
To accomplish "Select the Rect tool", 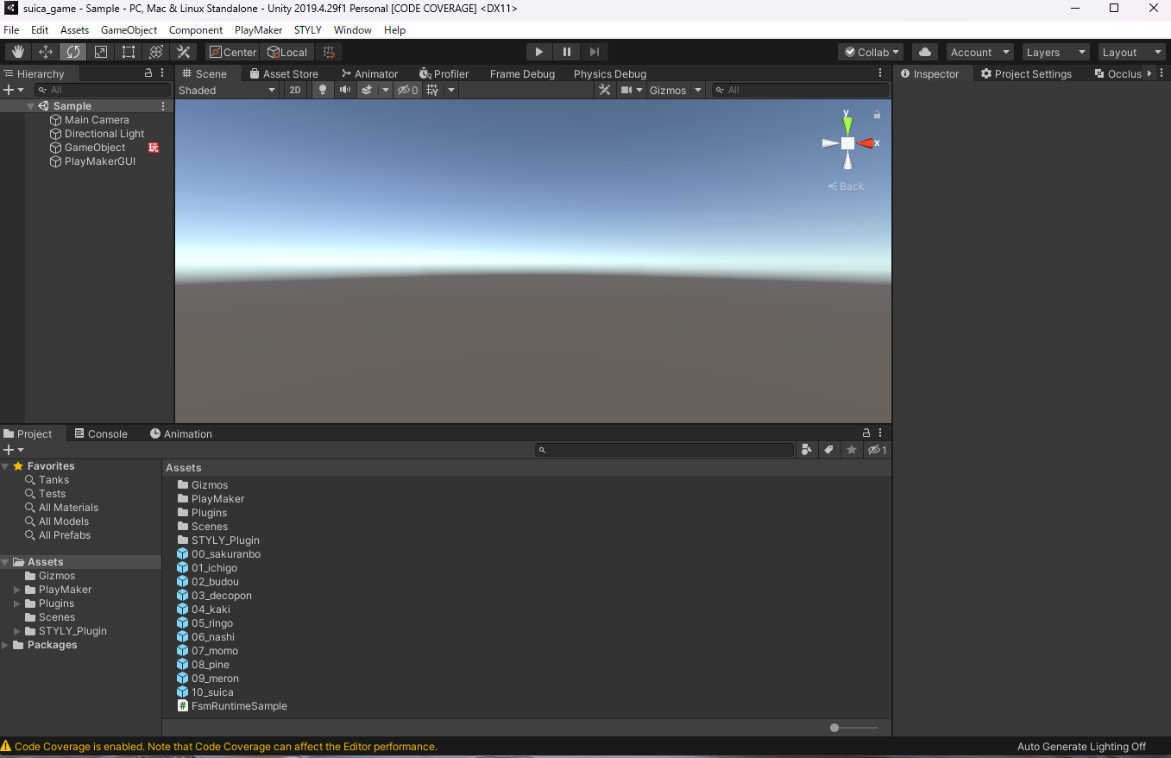I will 129,52.
